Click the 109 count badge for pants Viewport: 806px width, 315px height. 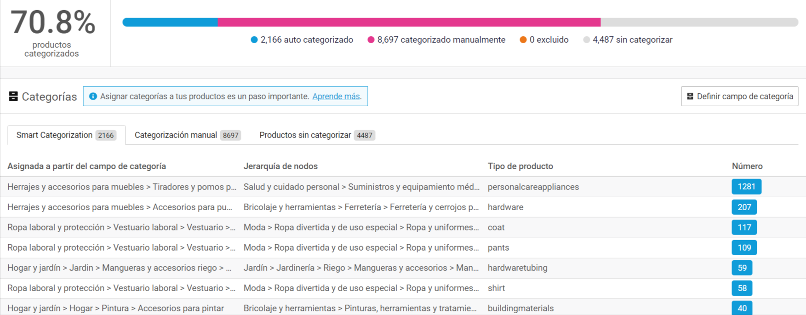(744, 248)
